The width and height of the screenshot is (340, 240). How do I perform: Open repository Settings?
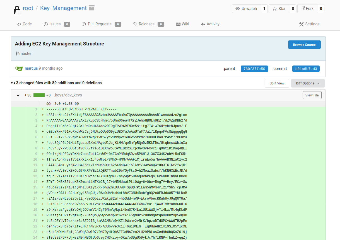[309, 24]
